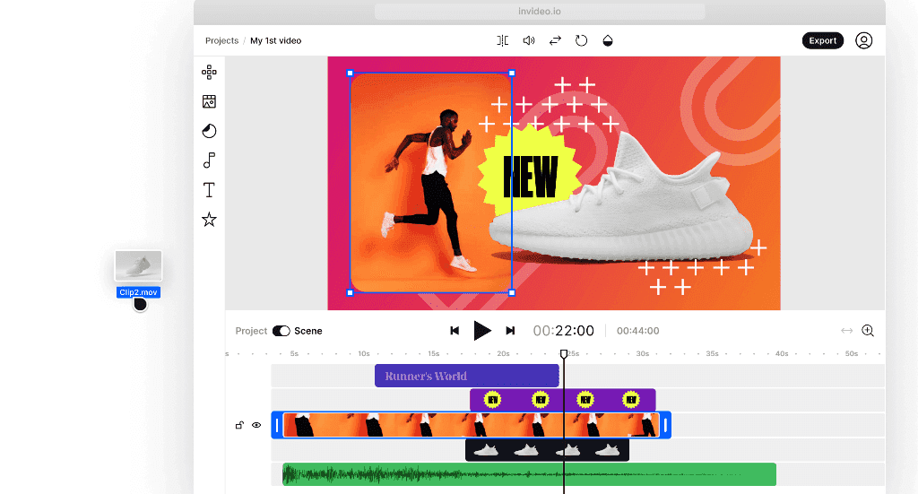This screenshot has height=494, width=918.
Task: Toggle the Project/Scene switch
Action: point(281,331)
